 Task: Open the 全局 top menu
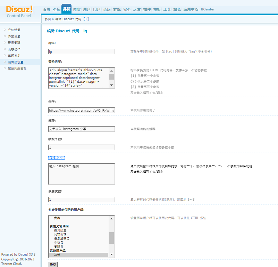click(57, 9)
